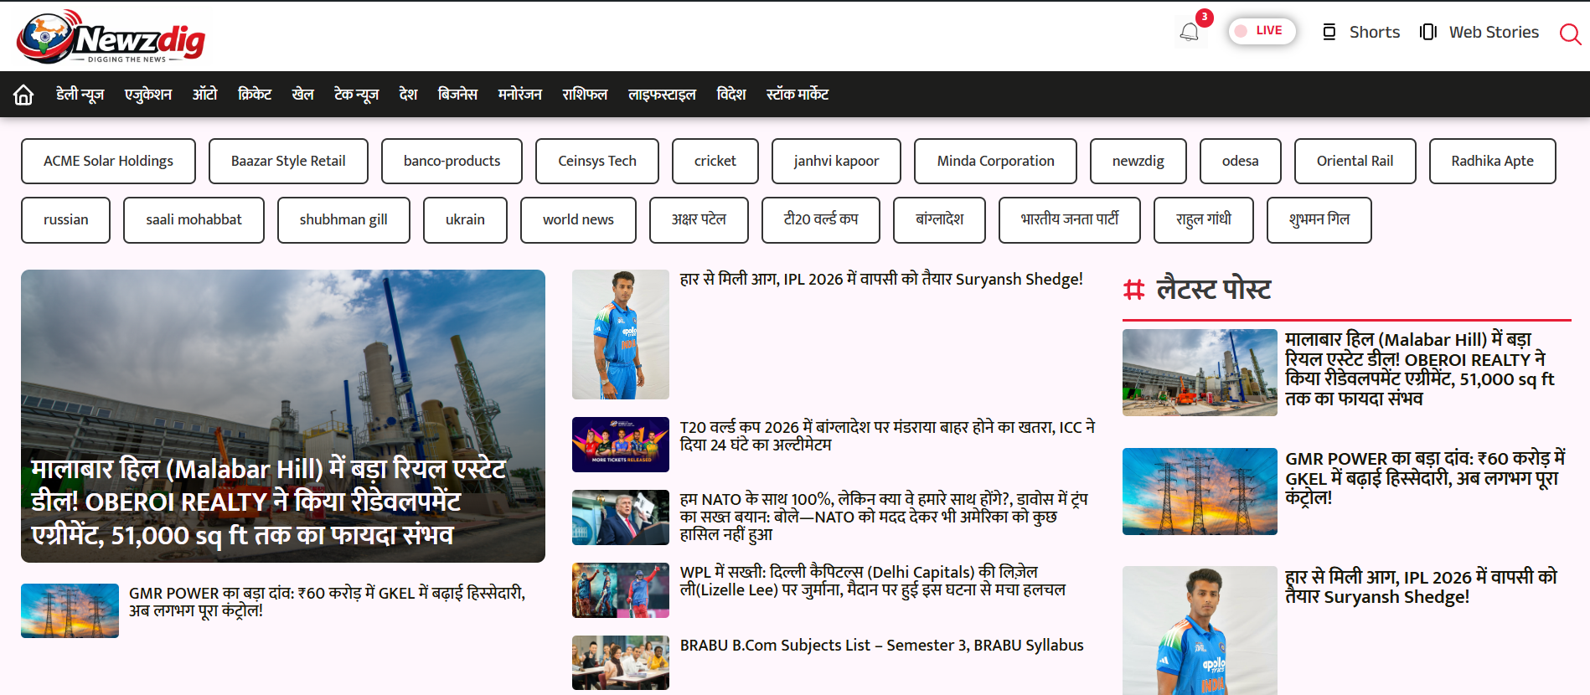1590x695 pixels.
Task: Click the राहुल गांधी tag
Action: [1203, 219]
